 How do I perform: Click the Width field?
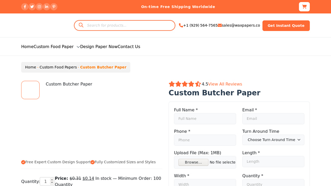coord(205,183)
